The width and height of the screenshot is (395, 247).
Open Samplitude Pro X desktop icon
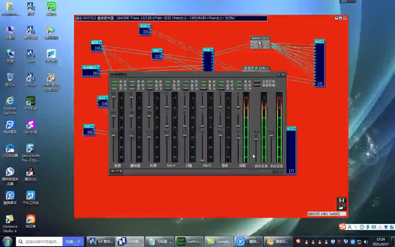tap(31, 152)
